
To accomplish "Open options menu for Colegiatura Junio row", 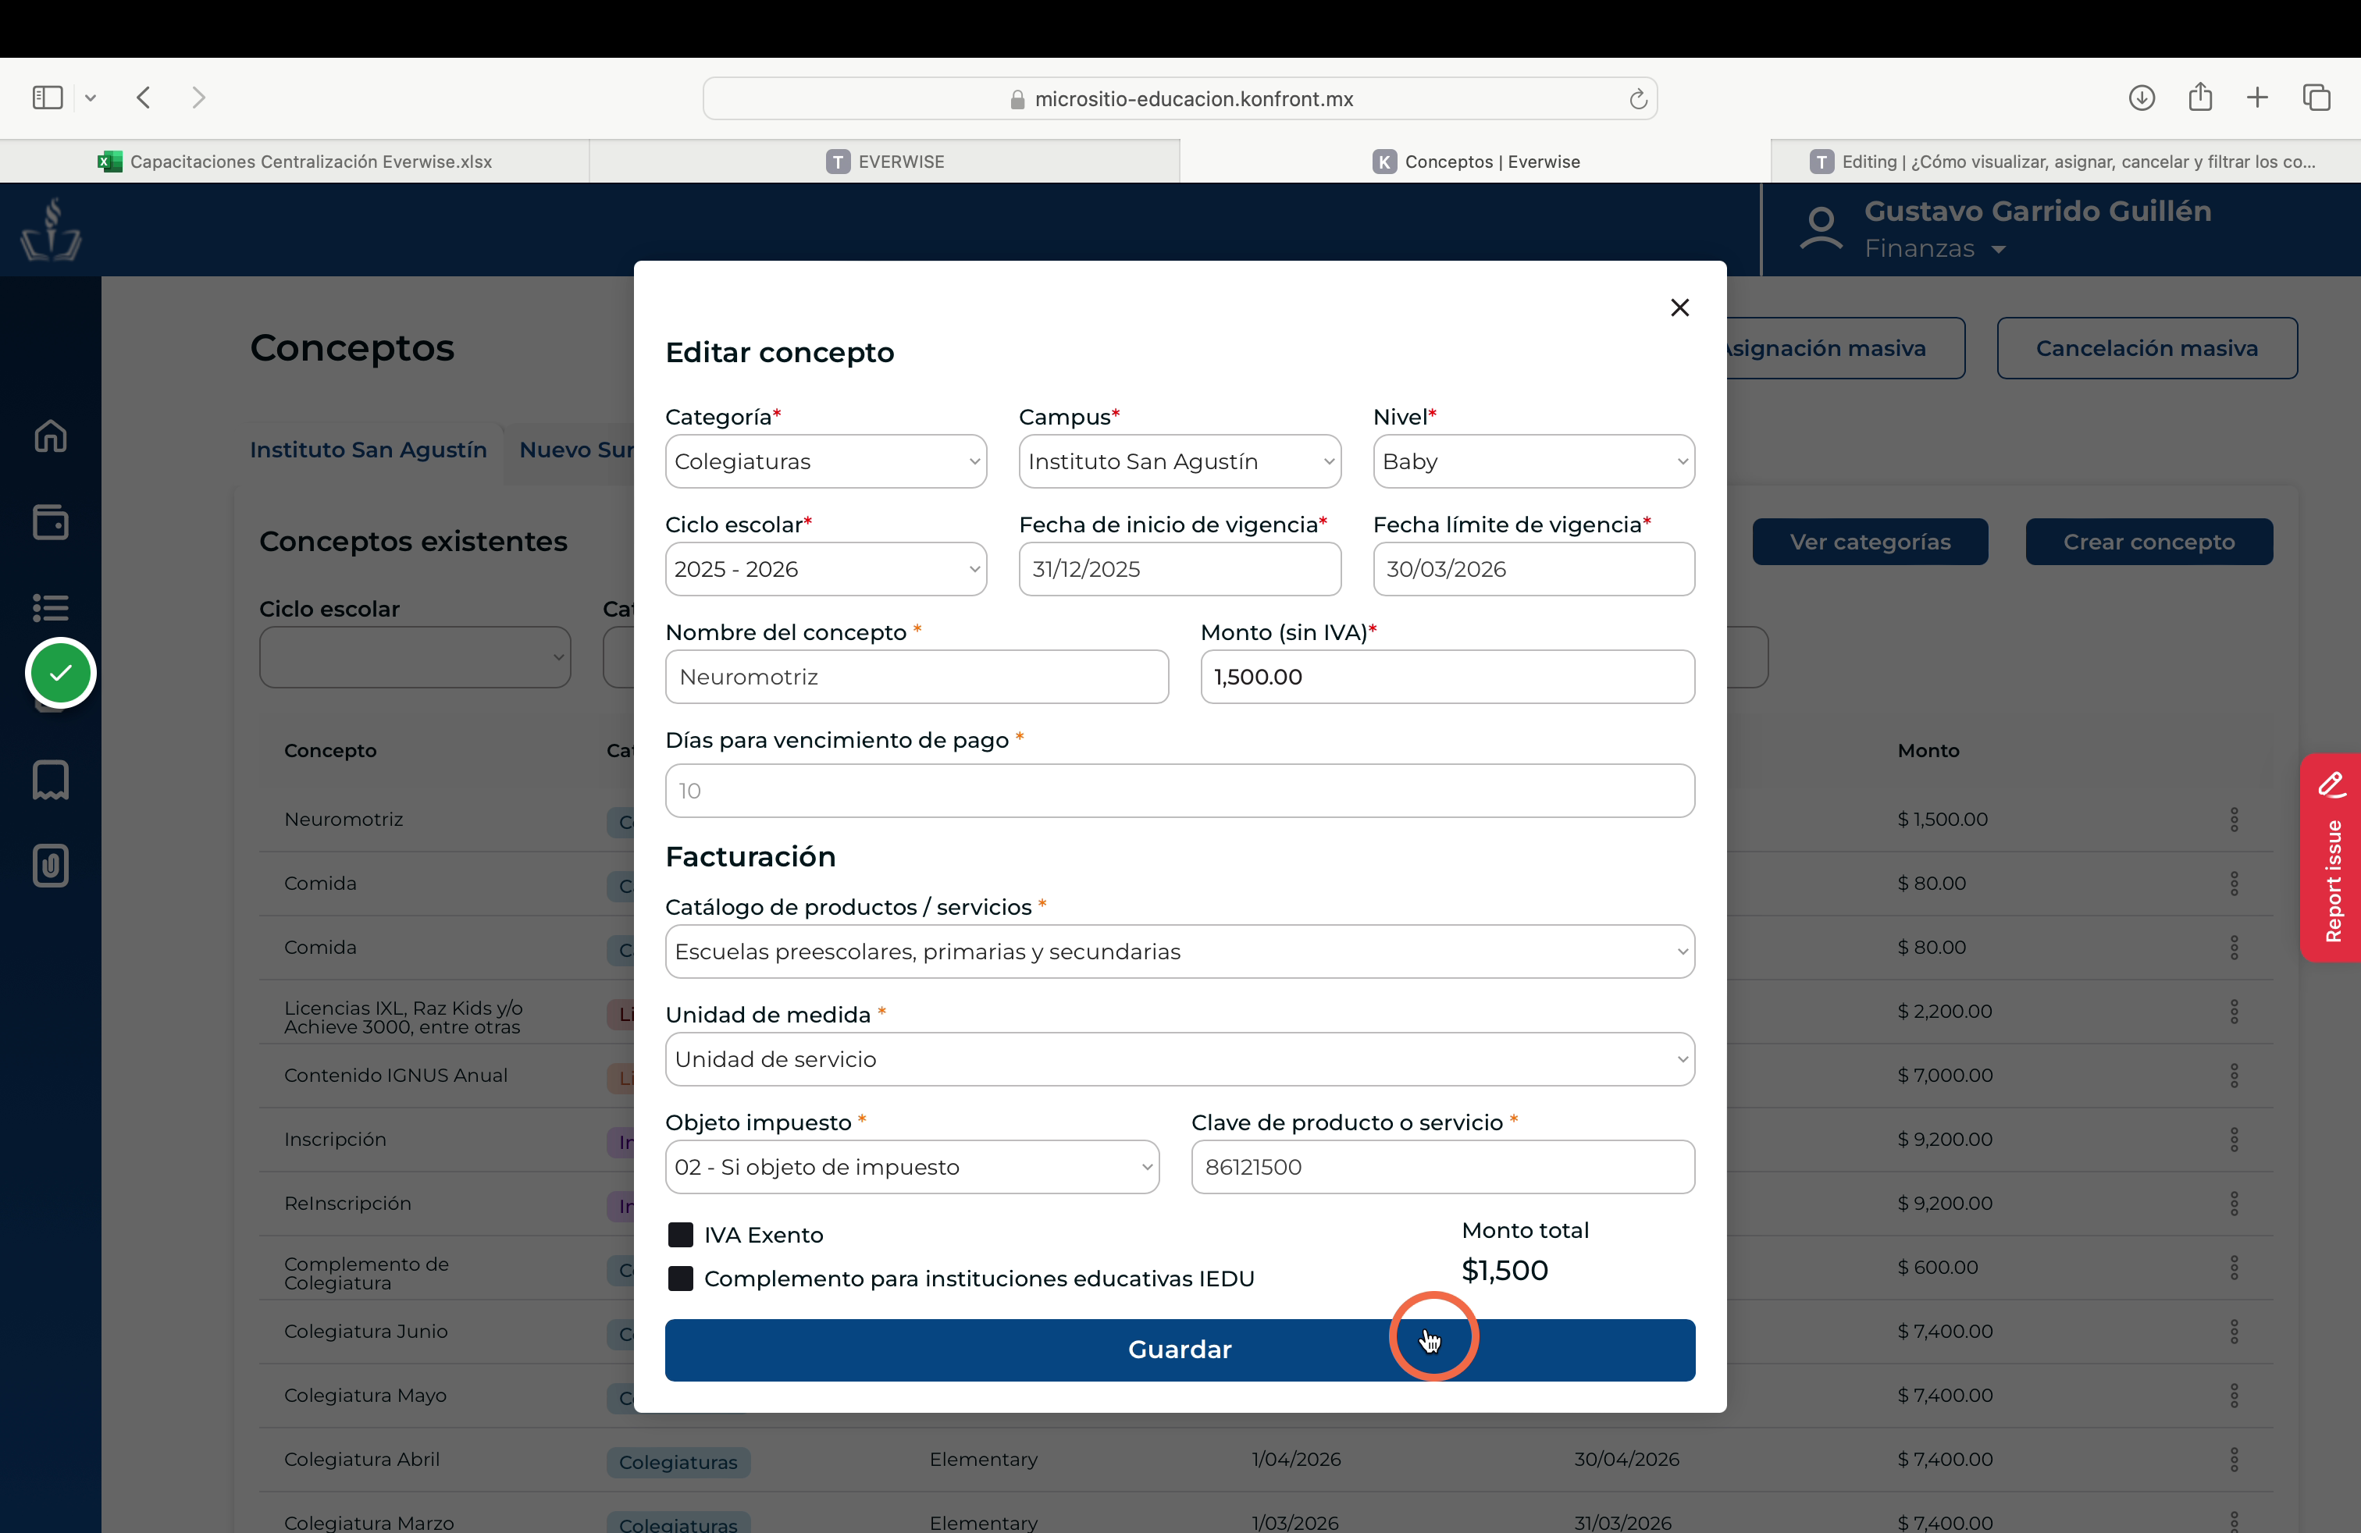I will pyautogui.click(x=2234, y=1331).
